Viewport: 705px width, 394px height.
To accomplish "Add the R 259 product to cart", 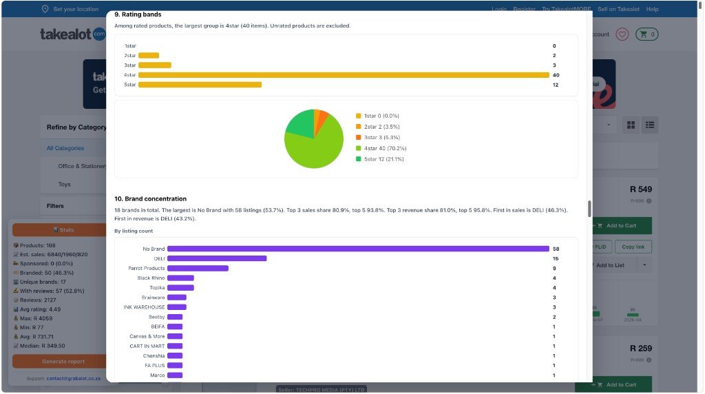I will [613, 384].
